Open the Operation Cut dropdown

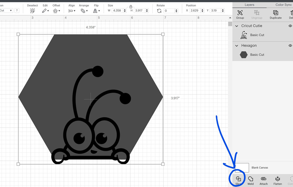pyautogui.click(x=6, y=11)
